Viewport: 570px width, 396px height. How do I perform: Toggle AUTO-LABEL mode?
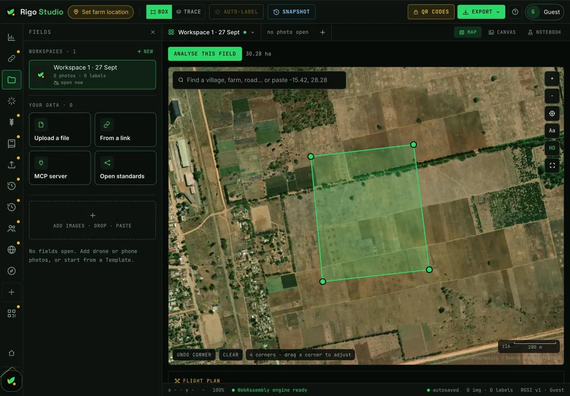point(236,12)
